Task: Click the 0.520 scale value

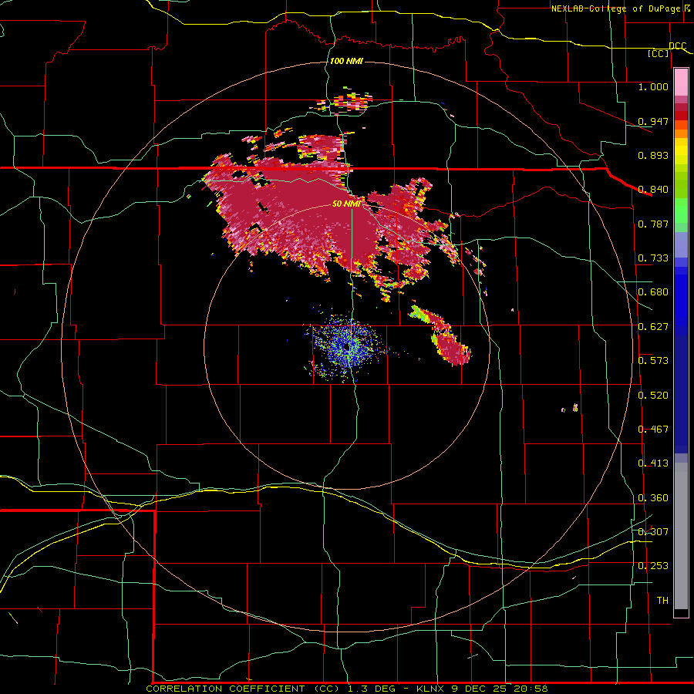Action: point(653,395)
